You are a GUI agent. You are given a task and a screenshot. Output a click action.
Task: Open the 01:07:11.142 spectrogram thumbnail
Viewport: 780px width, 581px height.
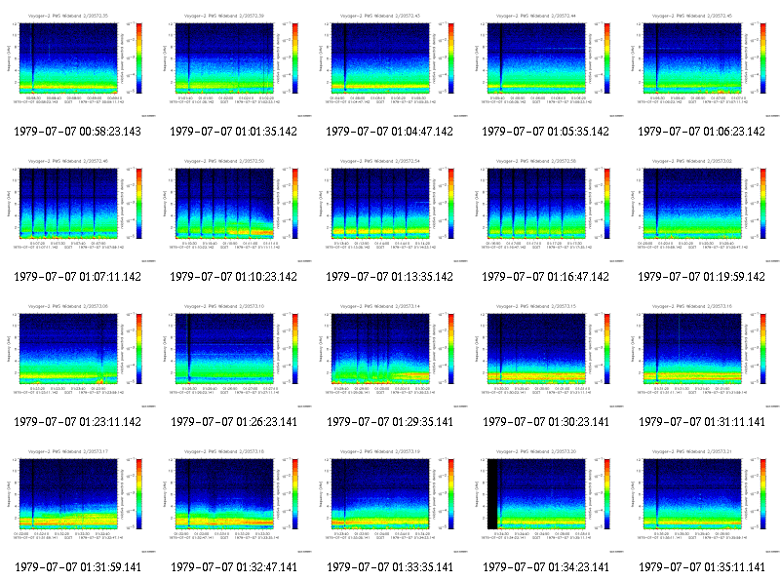coord(78,209)
